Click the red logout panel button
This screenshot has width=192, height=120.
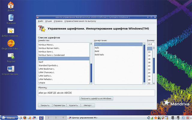click(187, 118)
